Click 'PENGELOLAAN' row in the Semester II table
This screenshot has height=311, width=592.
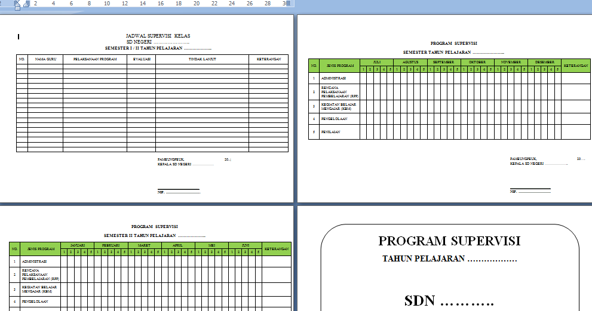click(35, 301)
